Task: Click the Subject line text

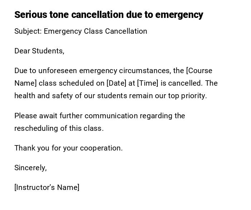Action: (x=81, y=31)
